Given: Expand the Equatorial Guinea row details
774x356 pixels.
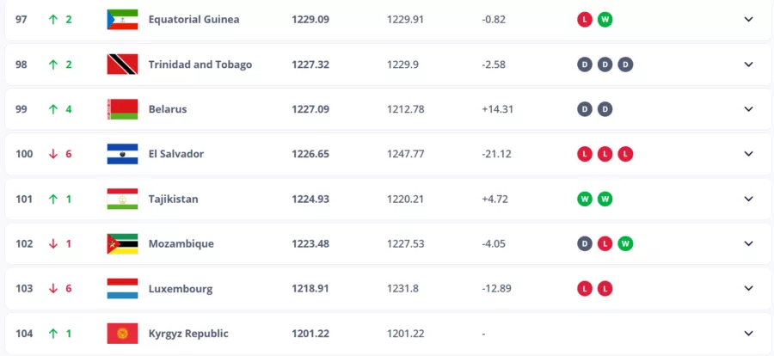Looking at the screenshot, I should 748,19.
